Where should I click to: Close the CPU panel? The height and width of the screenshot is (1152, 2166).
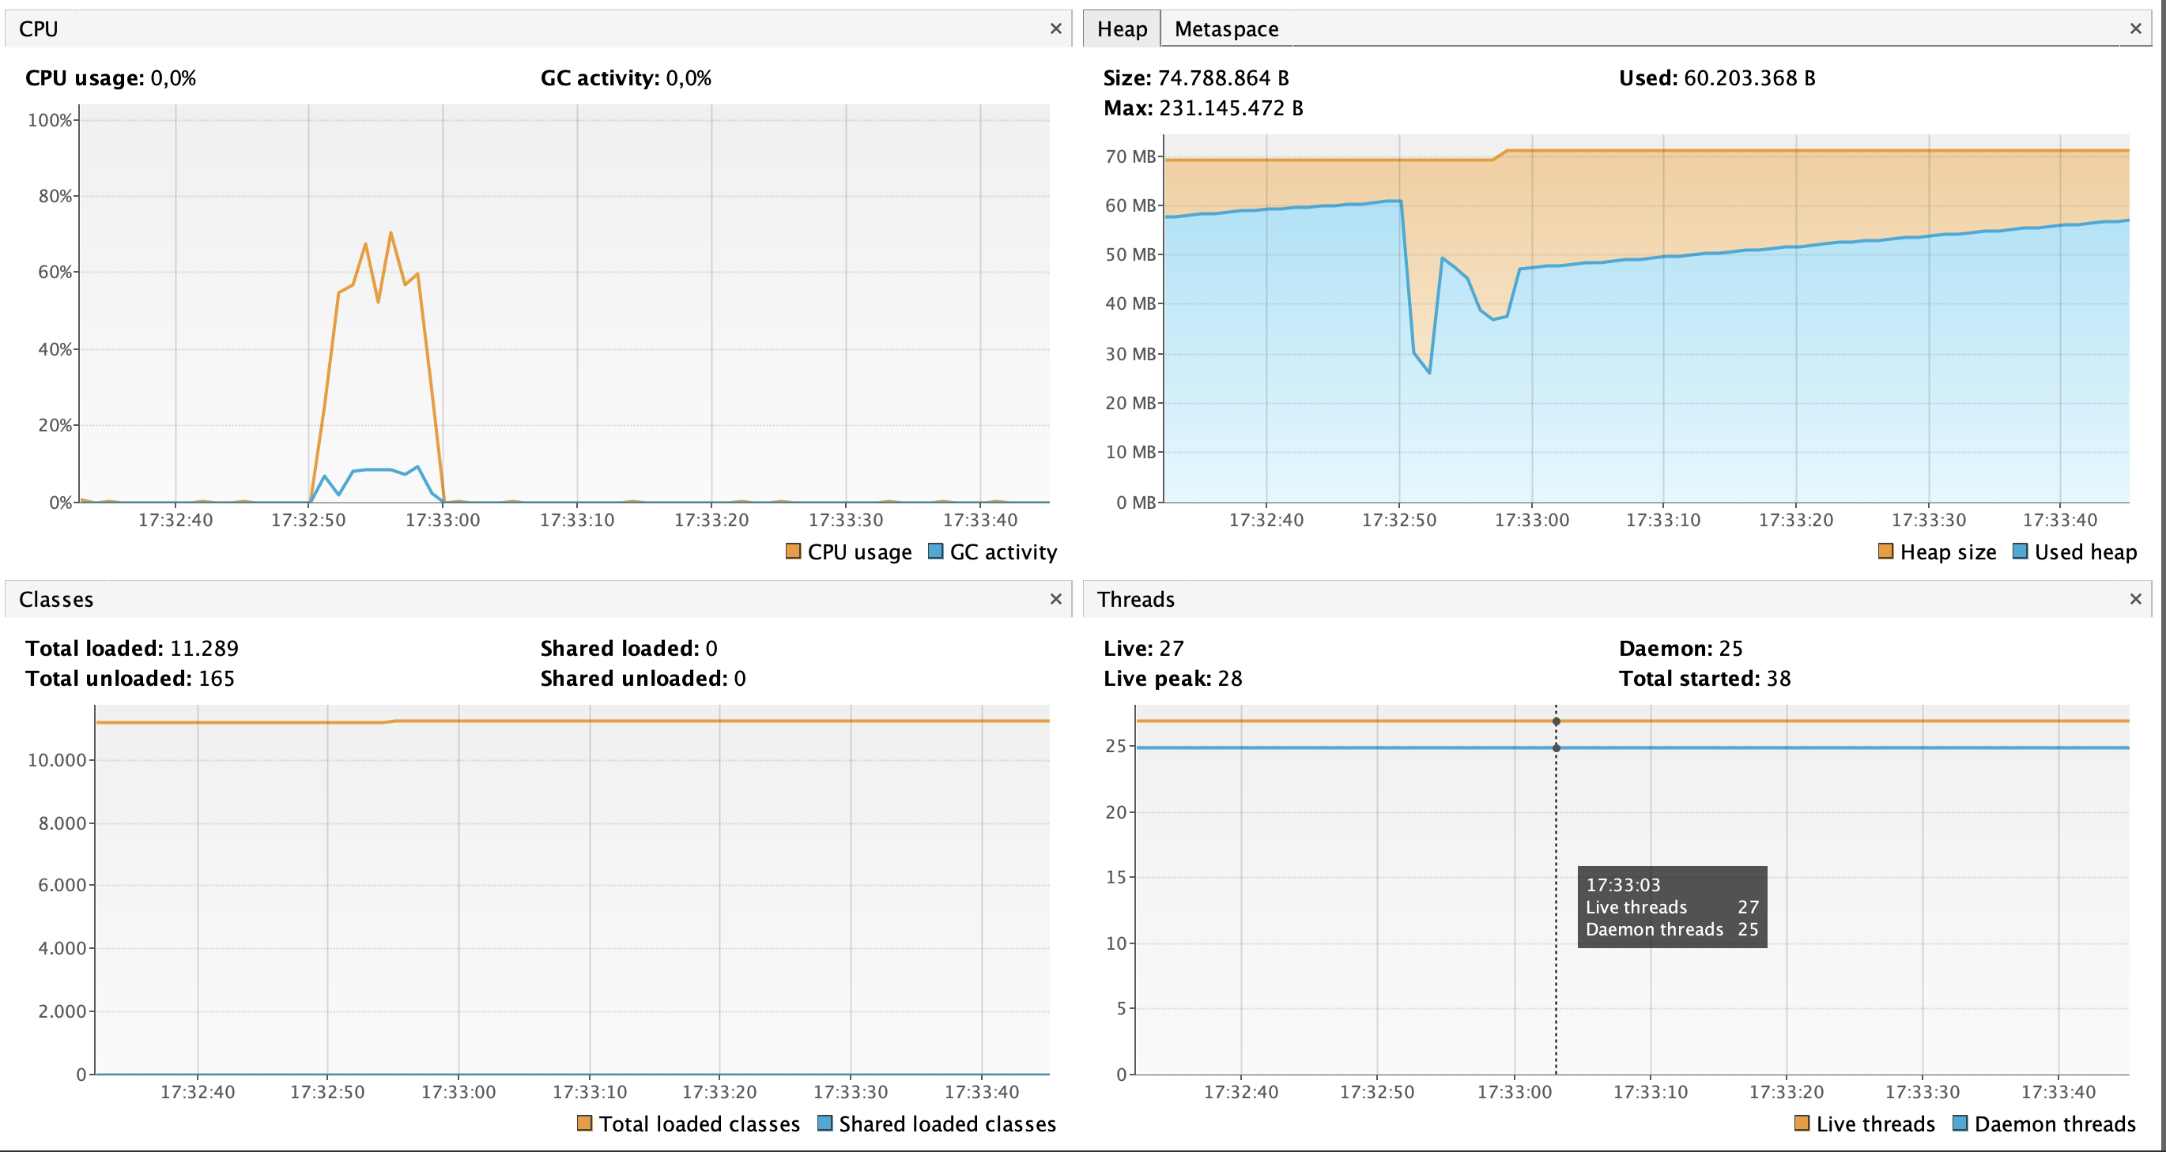pos(1056,28)
